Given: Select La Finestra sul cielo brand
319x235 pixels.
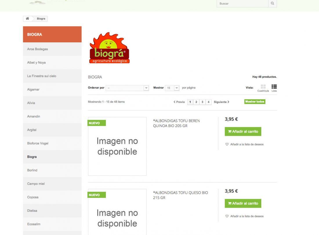Looking at the screenshot, I should click(x=52, y=76).
